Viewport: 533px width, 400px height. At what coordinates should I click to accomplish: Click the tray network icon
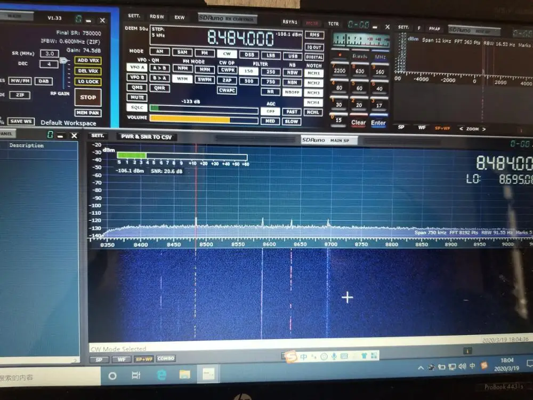click(452, 367)
